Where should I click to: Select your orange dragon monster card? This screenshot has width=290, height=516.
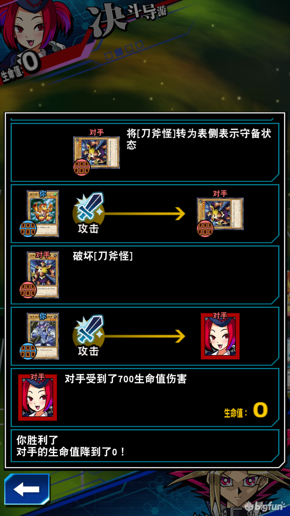[43, 213]
